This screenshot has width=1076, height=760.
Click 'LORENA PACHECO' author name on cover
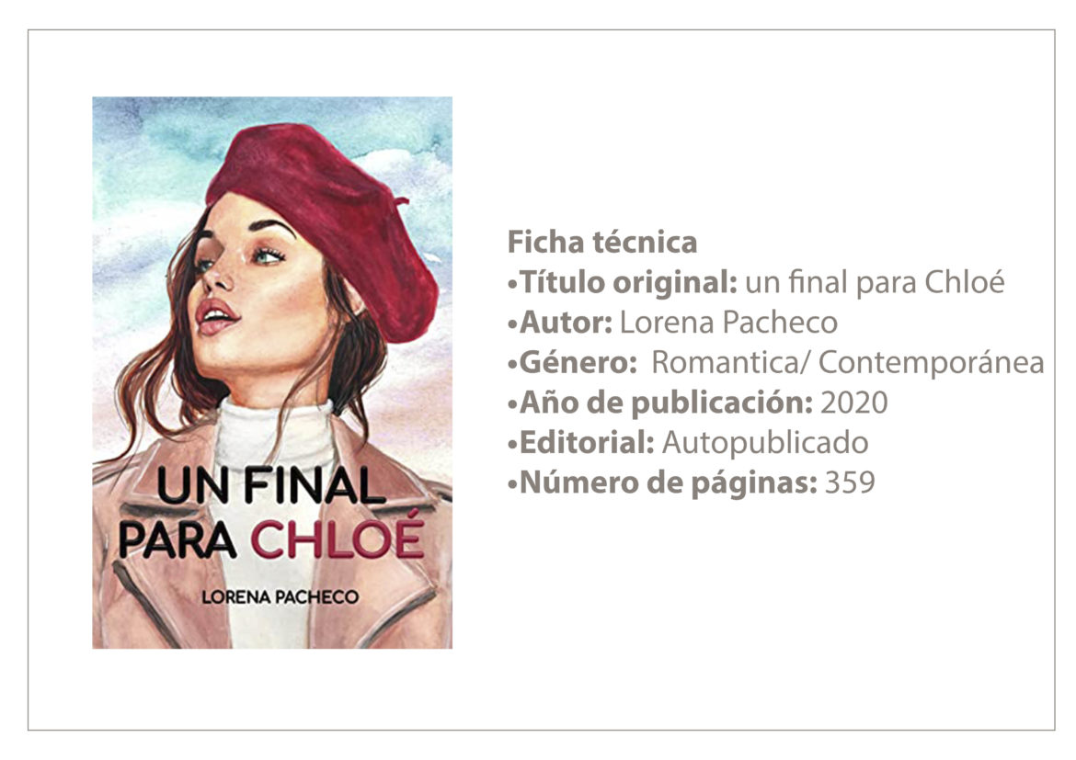(x=280, y=596)
